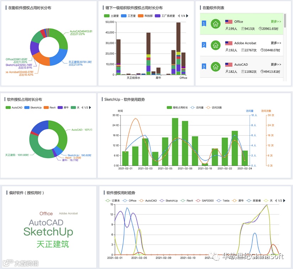
Task: Toggle 访问次数 line legend
Action: click(x=214, y=108)
